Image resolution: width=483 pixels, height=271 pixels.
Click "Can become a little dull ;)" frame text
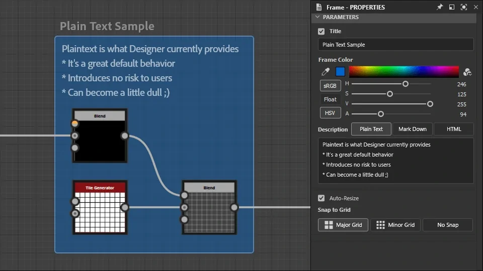[119, 92]
